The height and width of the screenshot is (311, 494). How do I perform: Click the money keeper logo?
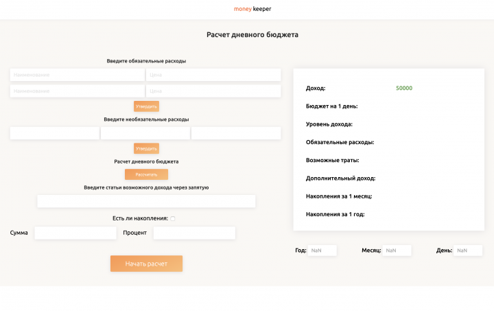point(252,9)
